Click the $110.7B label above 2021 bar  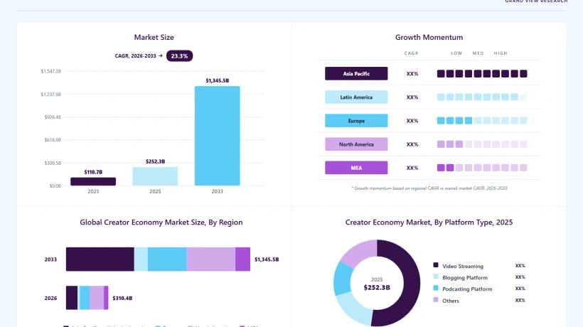[93, 172]
